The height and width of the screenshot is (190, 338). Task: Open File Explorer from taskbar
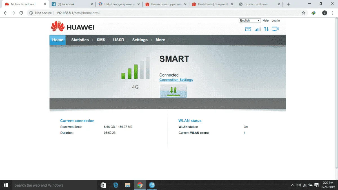coord(128,185)
